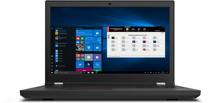Viewport: 223px width, 103px height.
Task: Open the Home tab in Performance Tuner
Action: coord(127,29)
